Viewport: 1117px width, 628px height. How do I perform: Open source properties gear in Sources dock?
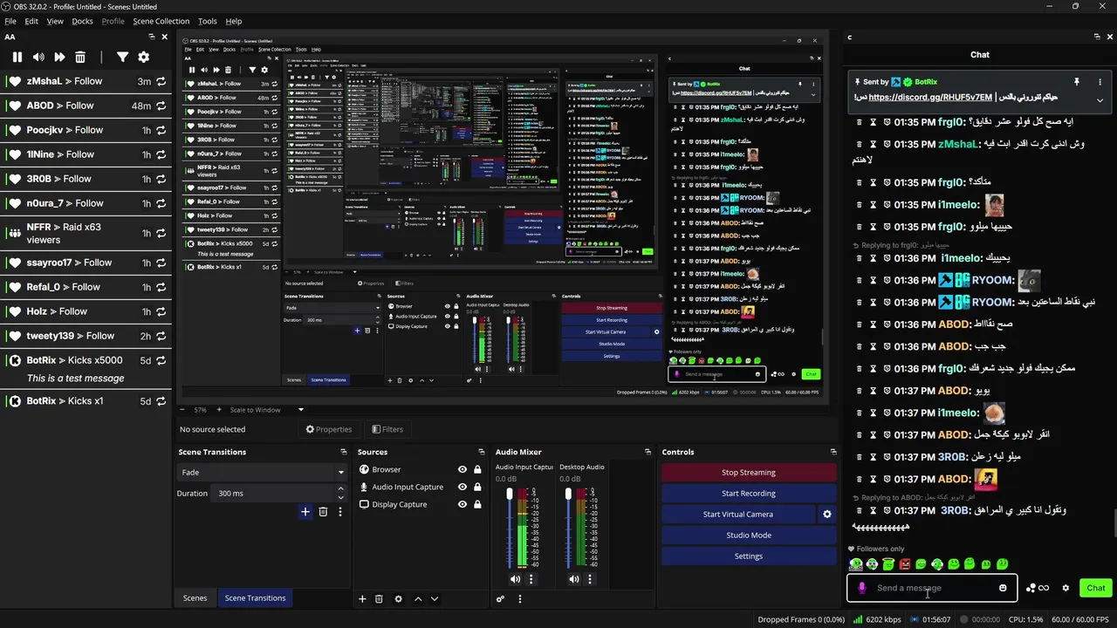click(399, 598)
